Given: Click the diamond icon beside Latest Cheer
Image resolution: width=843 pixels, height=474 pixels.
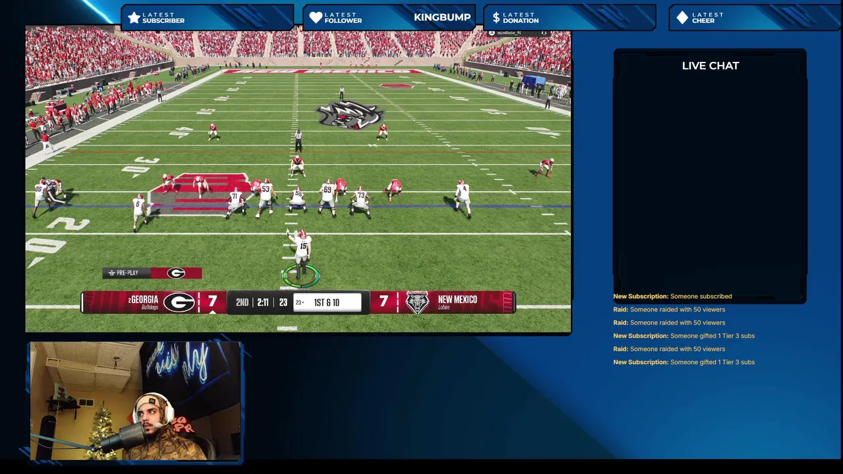Looking at the screenshot, I should (682, 18).
